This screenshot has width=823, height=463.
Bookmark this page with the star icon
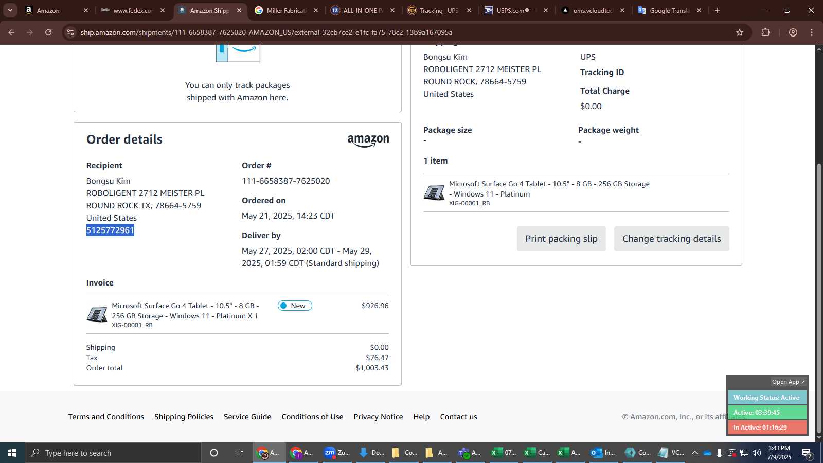click(x=740, y=32)
